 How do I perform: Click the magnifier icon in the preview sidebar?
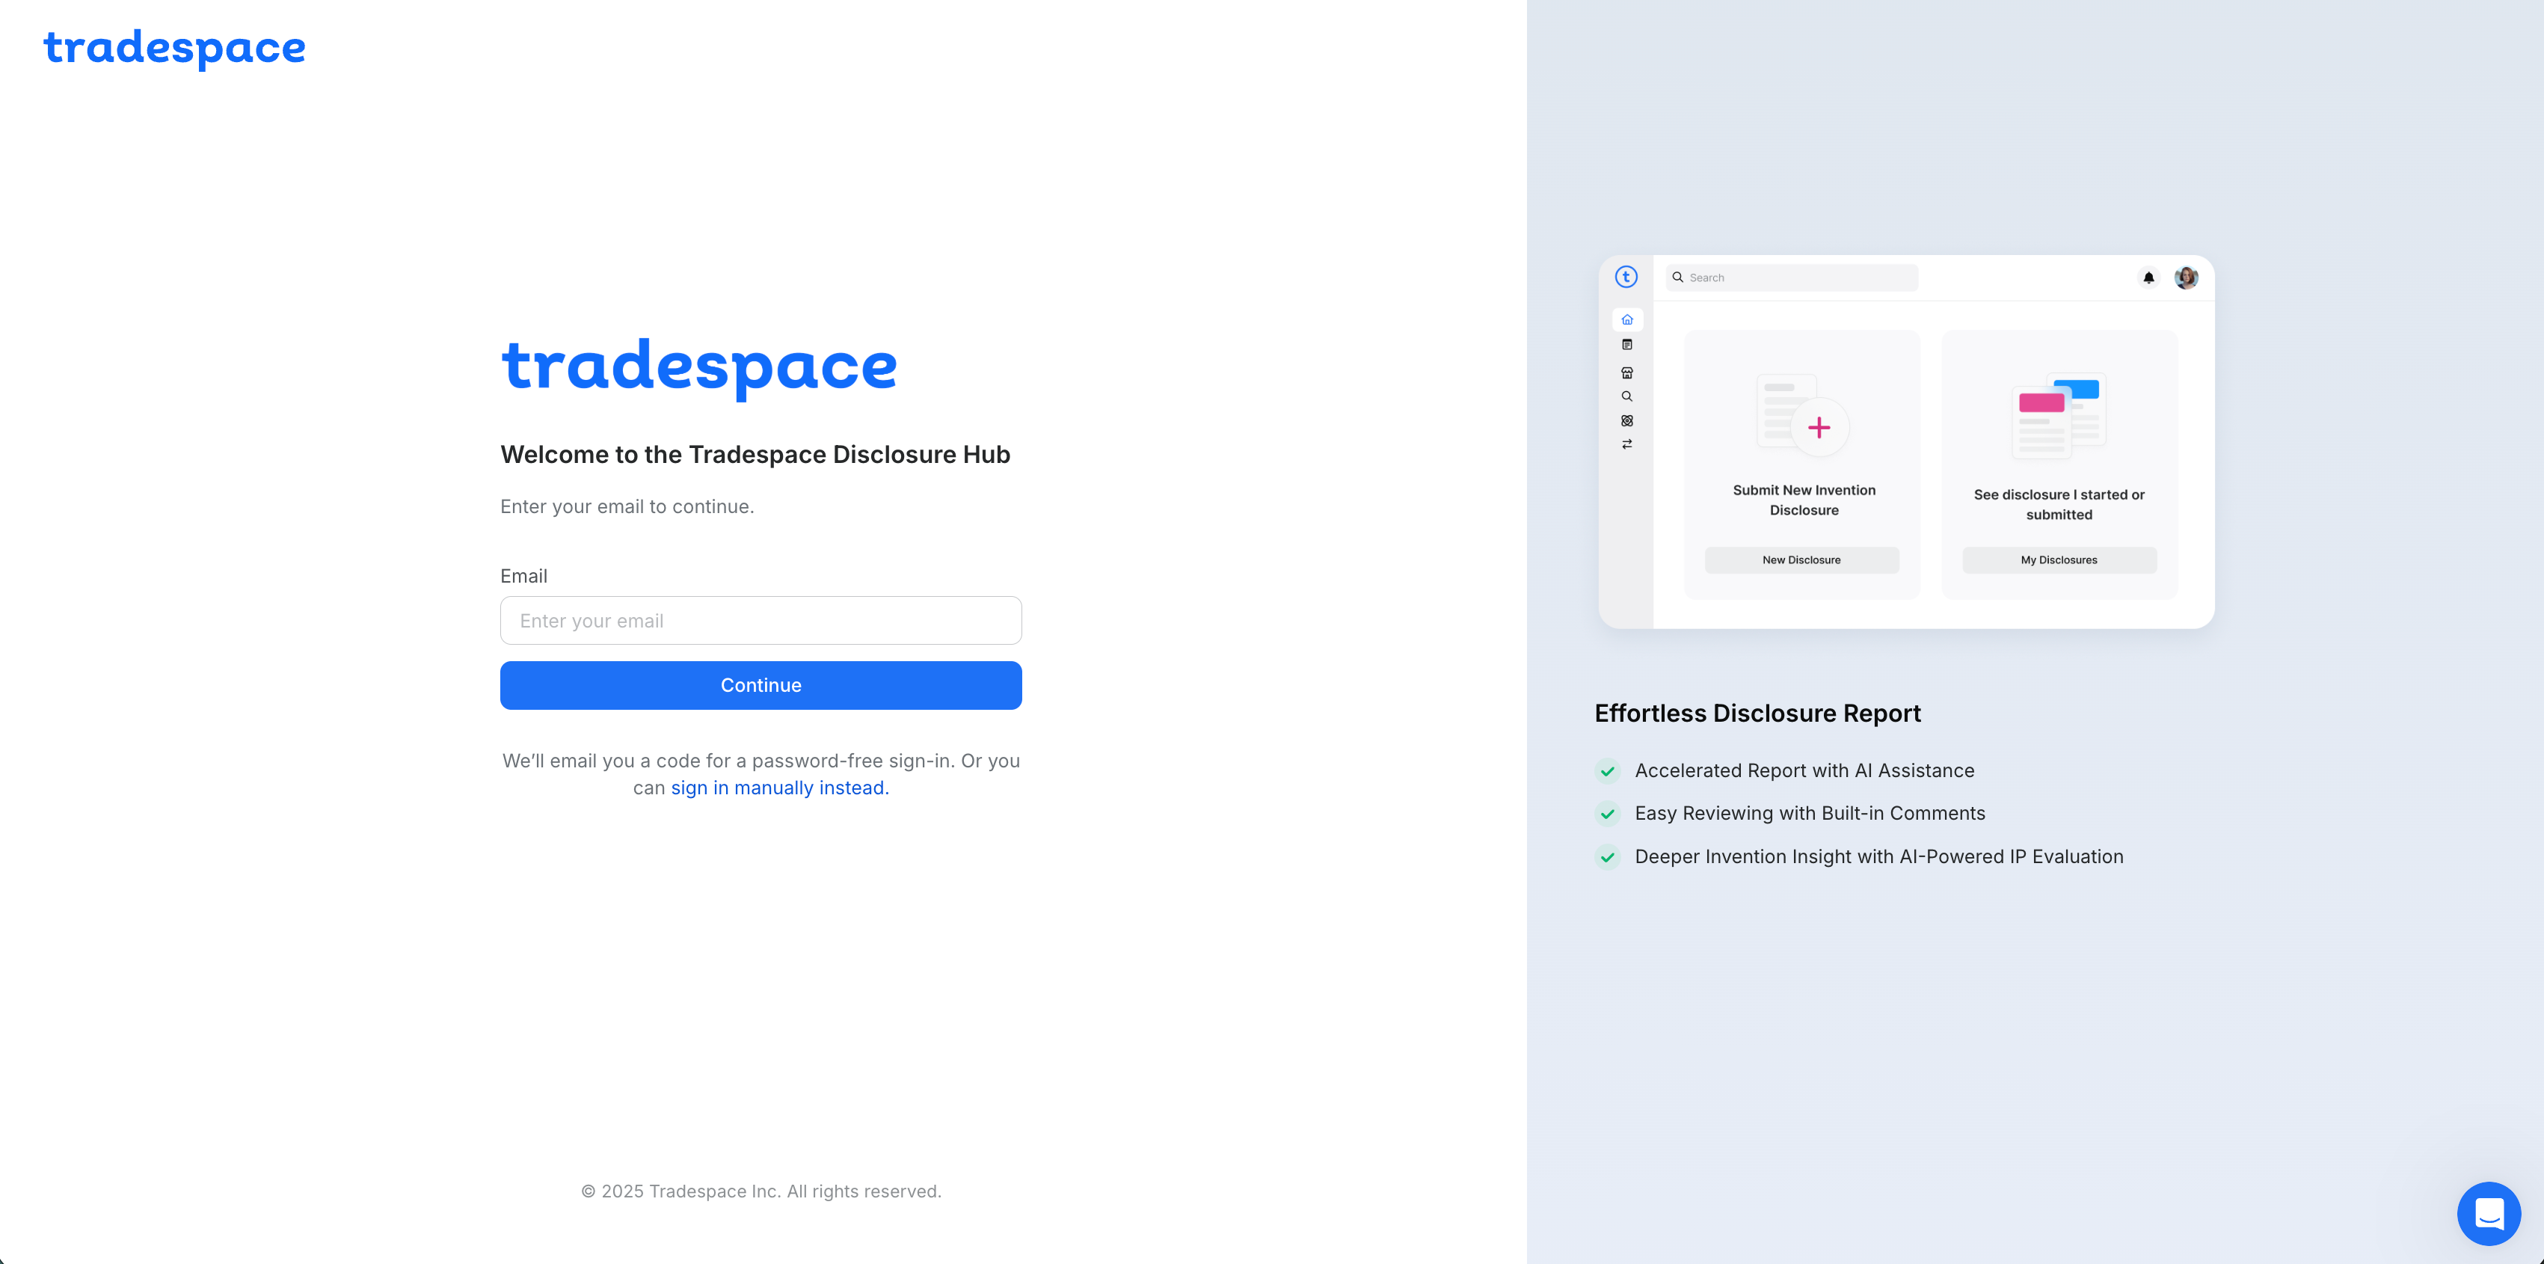click(x=1626, y=397)
